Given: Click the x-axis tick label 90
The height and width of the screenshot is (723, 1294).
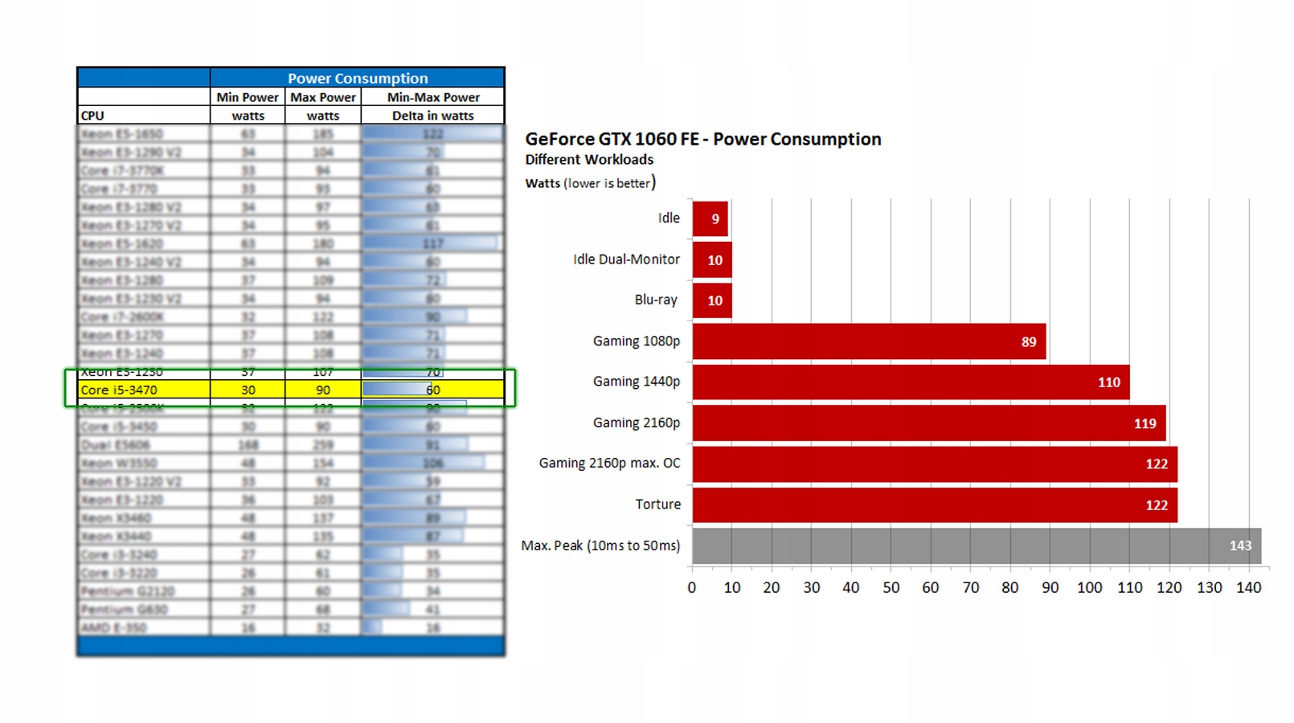Looking at the screenshot, I should pyautogui.click(x=1050, y=587).
